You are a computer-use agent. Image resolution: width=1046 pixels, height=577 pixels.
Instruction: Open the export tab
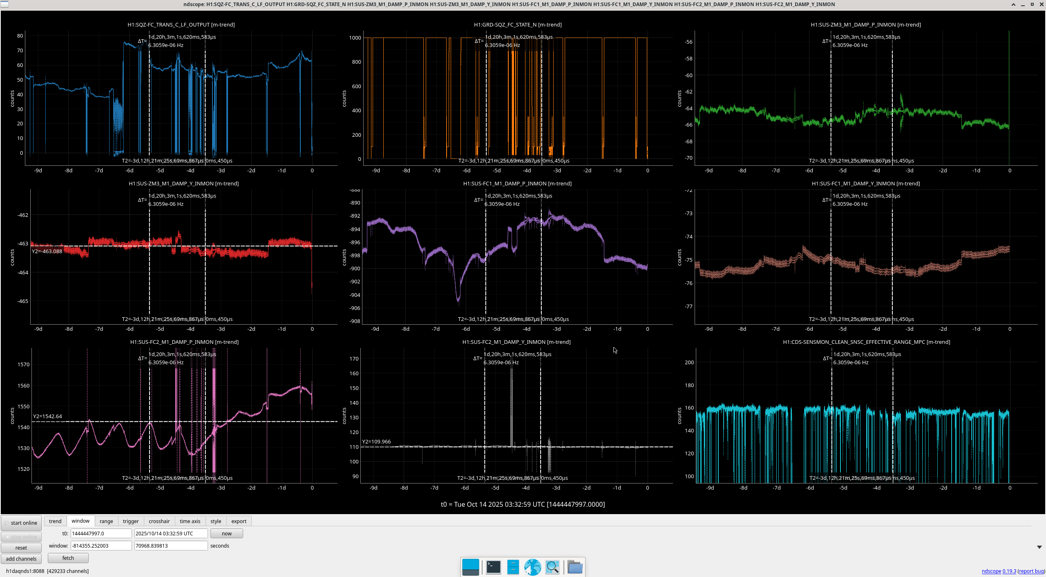click(x=239, y=521)
